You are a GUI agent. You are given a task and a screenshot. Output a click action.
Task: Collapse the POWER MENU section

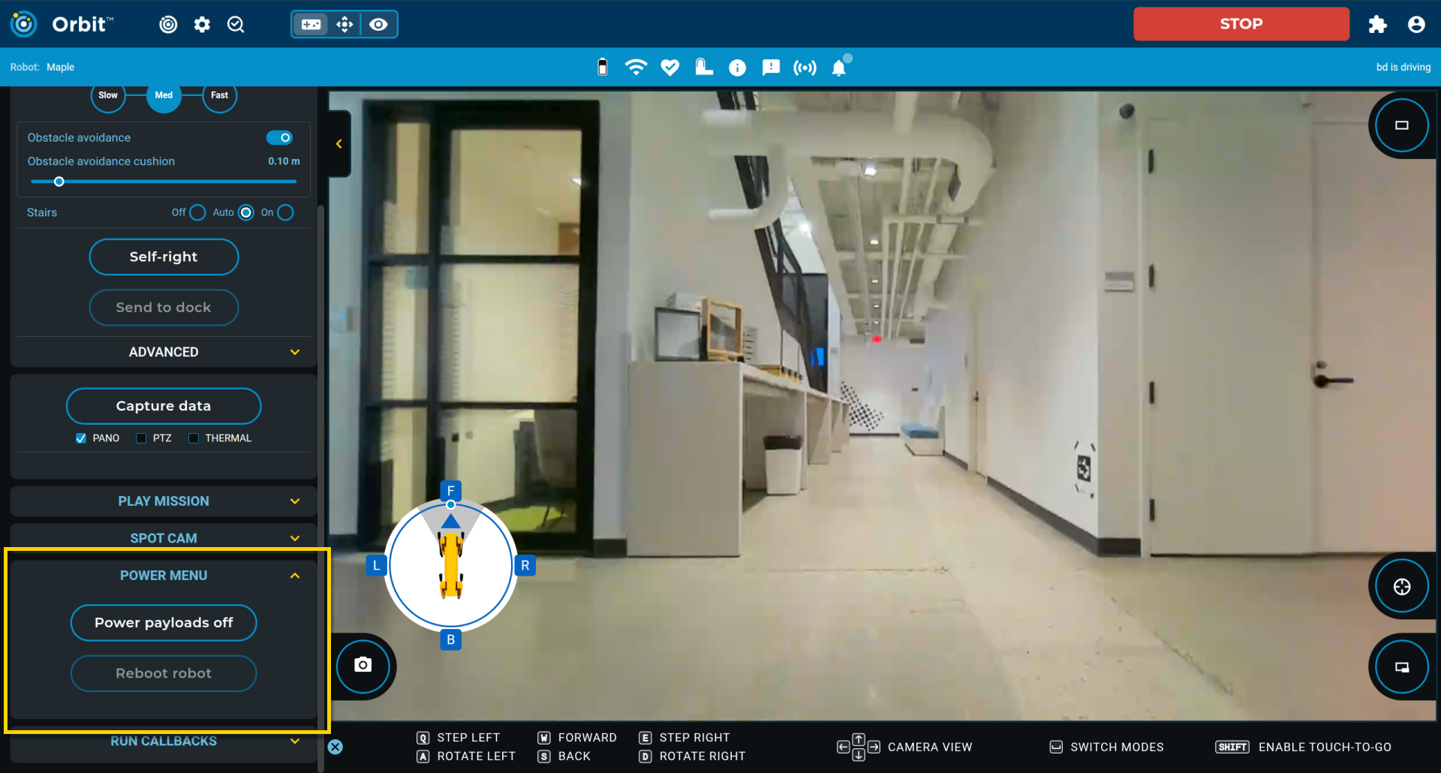coord(164,576)
